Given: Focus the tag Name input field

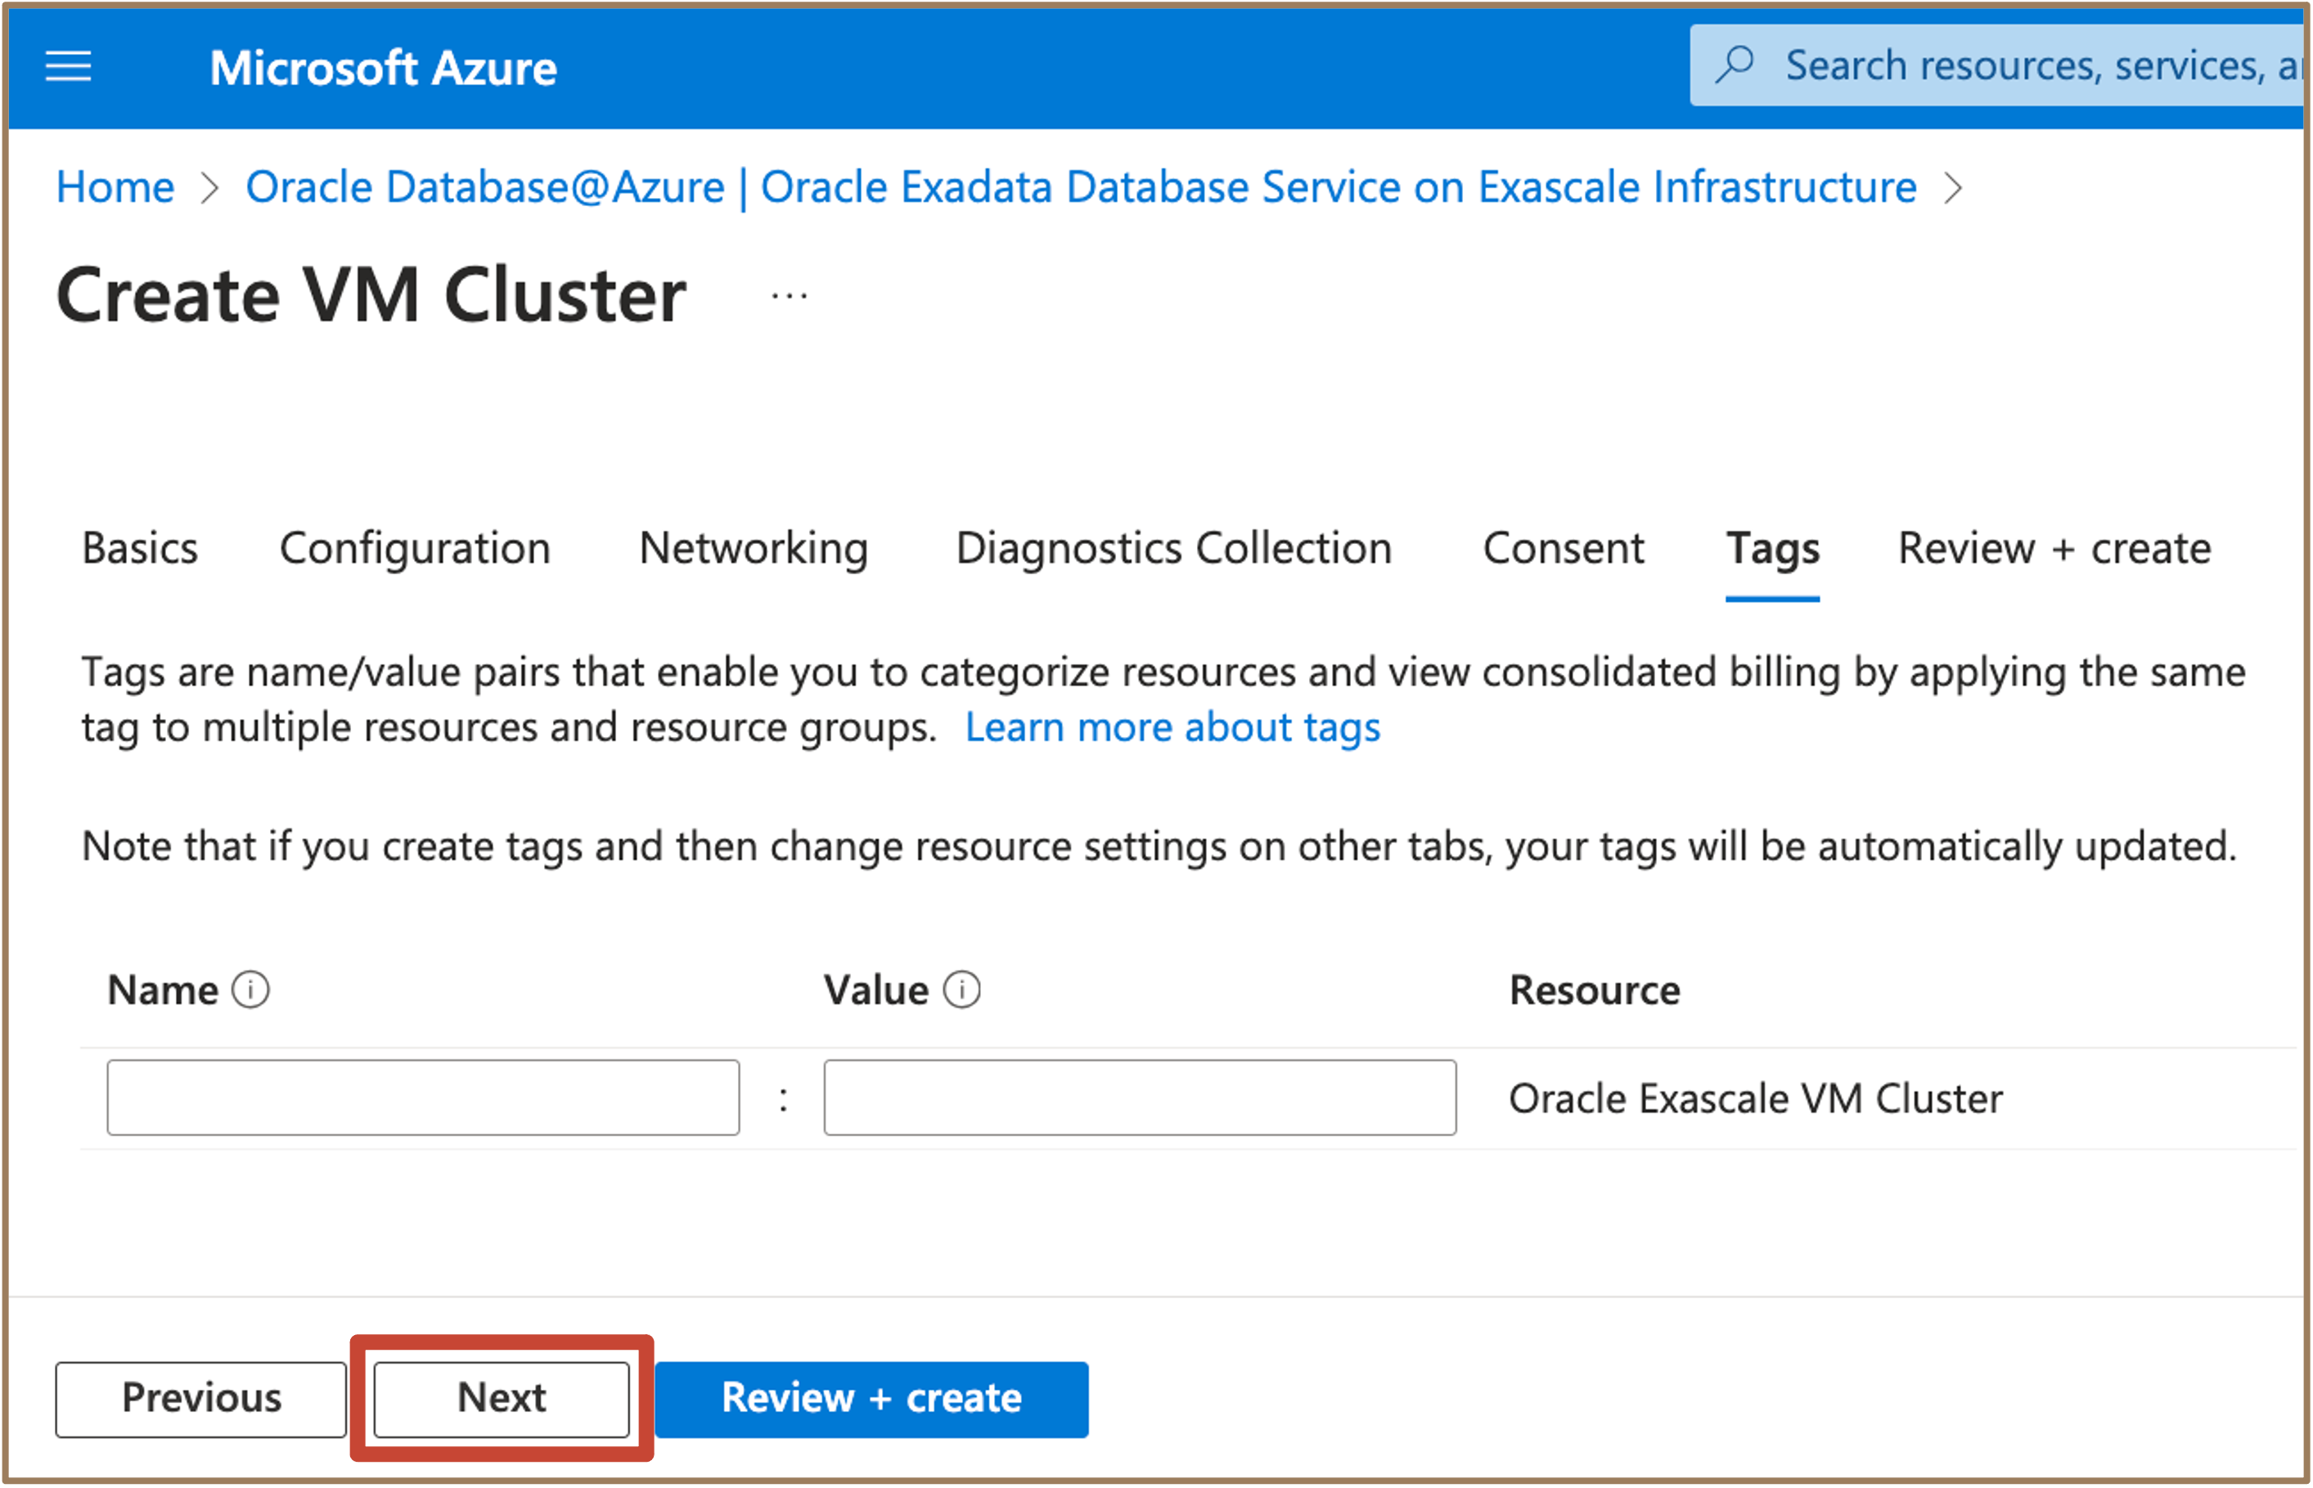Looking at the screenshot, I should click(423, 1097).
